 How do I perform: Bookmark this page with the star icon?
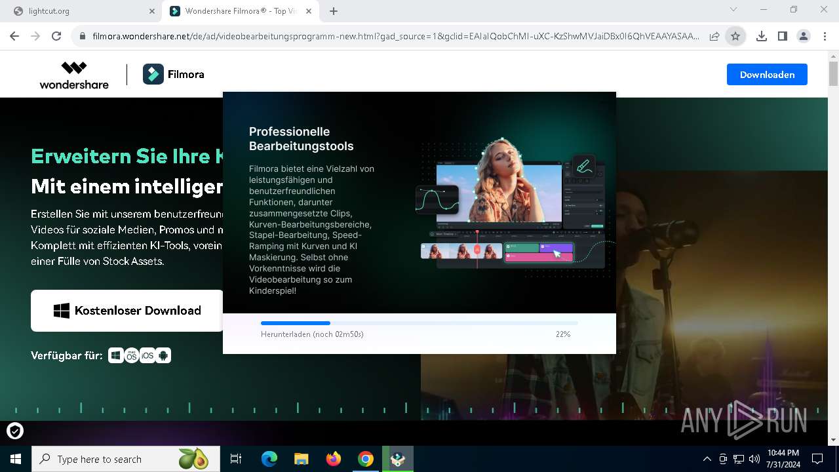tap(735, 37)
